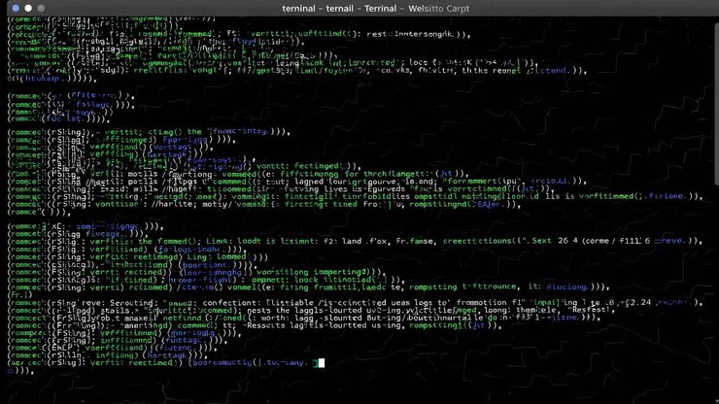Click the "(boorcomuctig" token on last command line
719x404 pixels.
tap(221, 363)
